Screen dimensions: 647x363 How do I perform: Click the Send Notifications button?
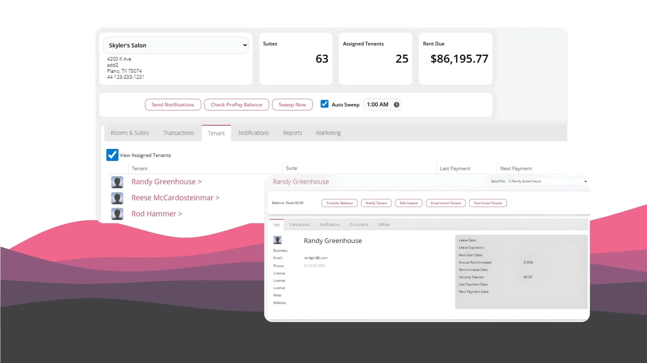point(173,105)
